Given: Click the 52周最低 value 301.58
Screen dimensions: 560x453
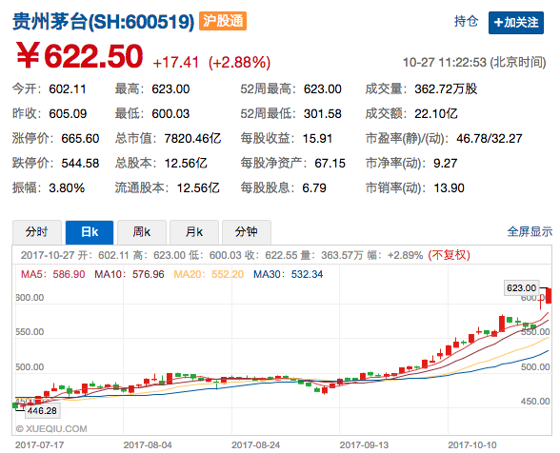Looking at the screenshot, I should pos(323,114).
